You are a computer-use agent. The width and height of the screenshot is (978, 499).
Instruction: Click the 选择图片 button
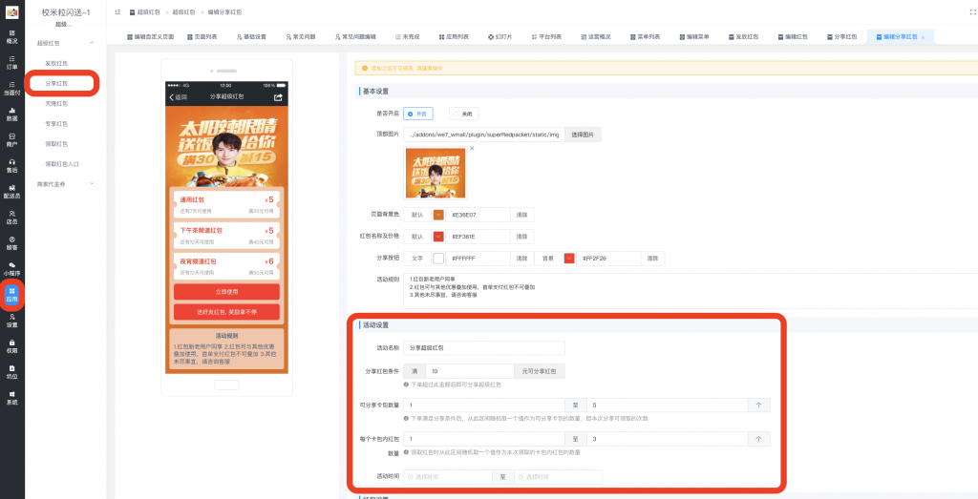pyautogui.click(x=583, y=135)
